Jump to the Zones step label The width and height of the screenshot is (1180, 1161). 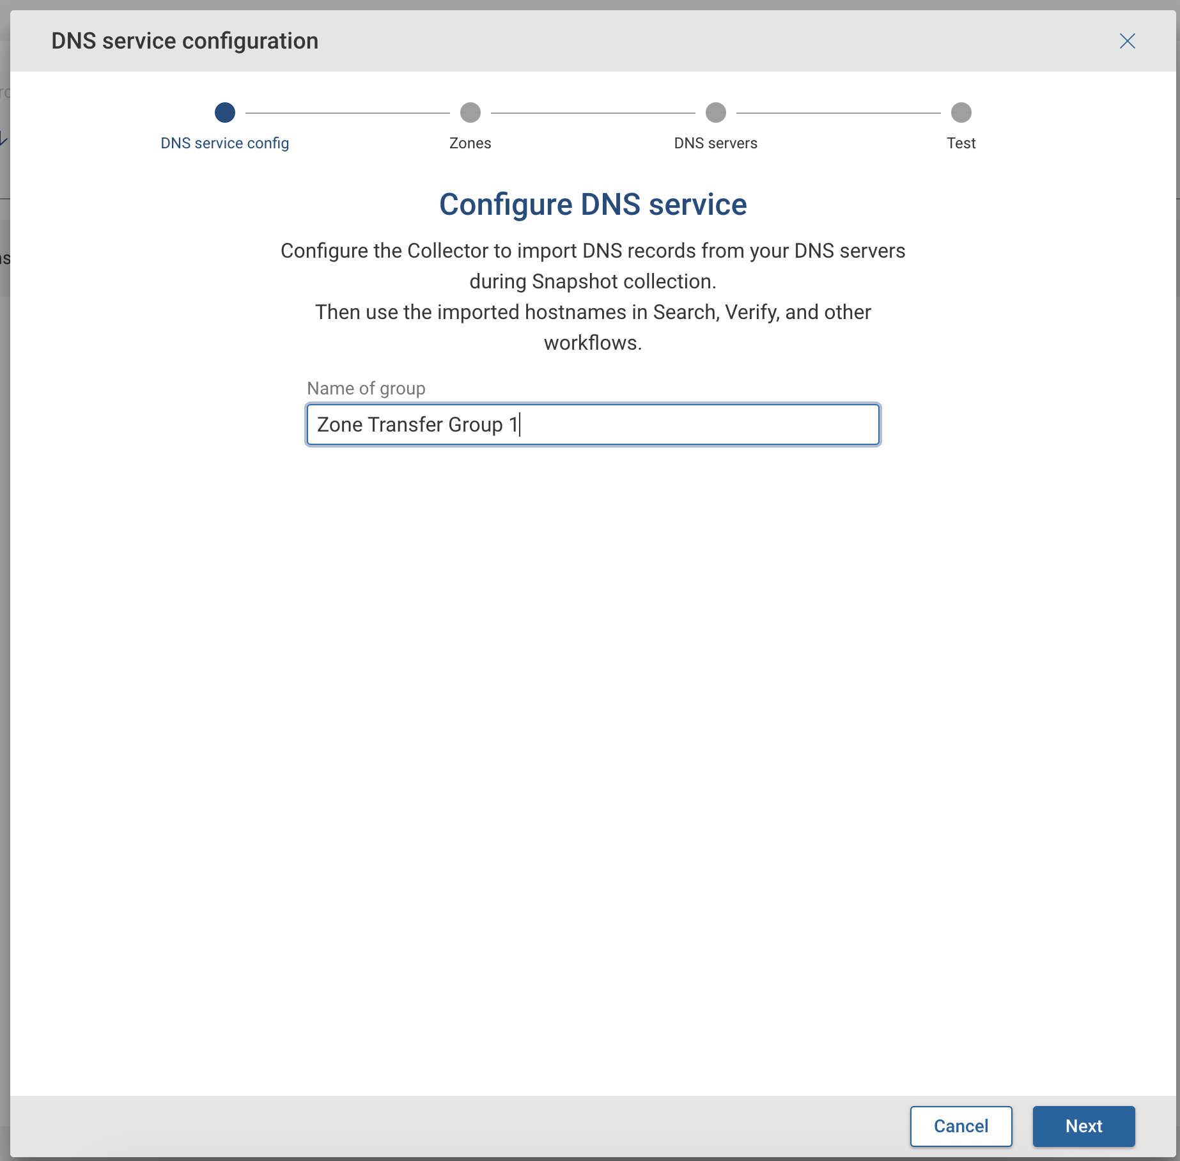pyautogui.click(x=470, y=143)
